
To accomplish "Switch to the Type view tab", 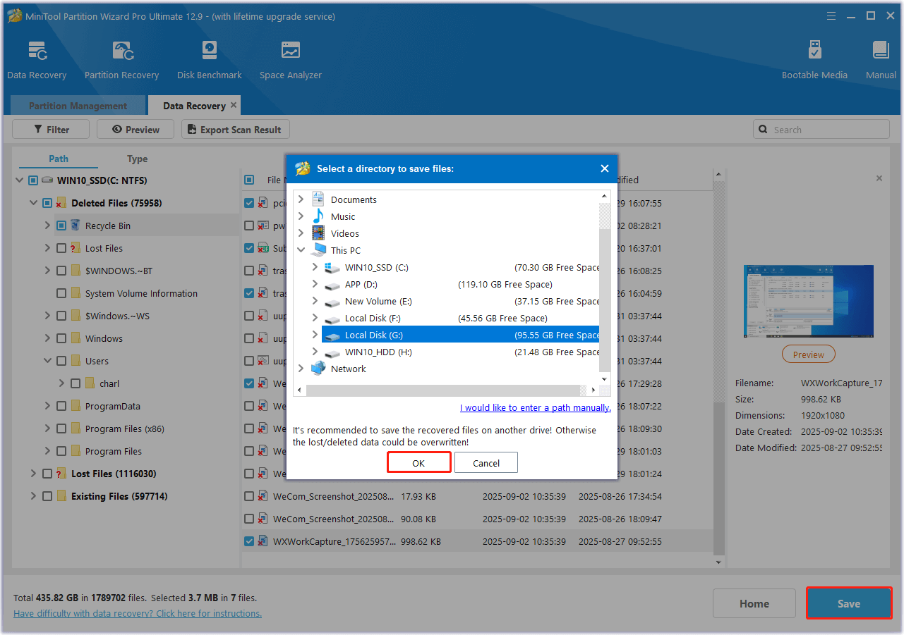I will [x=137, y=159].
